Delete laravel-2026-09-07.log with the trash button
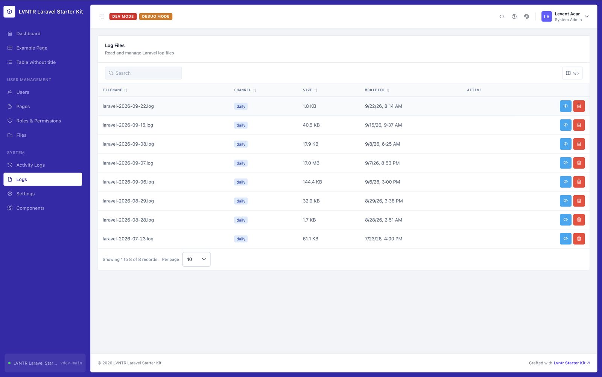This screenshot has height=377, width=602. (579, 163)
